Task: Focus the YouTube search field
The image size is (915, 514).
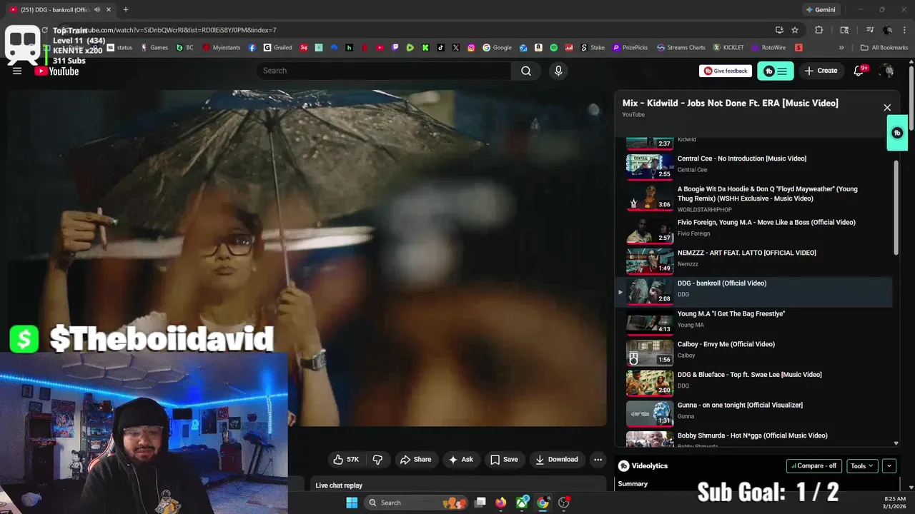Action: [384, 71]
